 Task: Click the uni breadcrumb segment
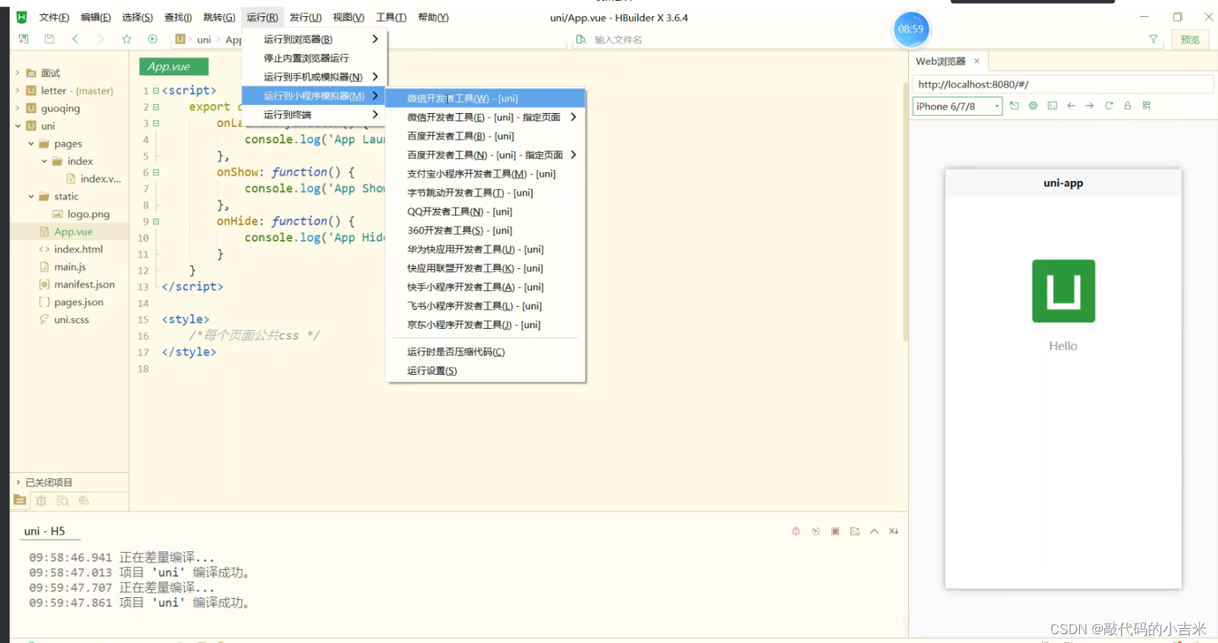(x=204, y=40)
